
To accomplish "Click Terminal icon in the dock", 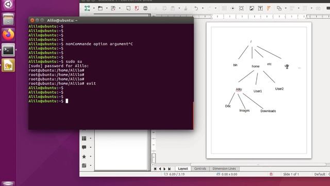I will [x=8, y=50].
